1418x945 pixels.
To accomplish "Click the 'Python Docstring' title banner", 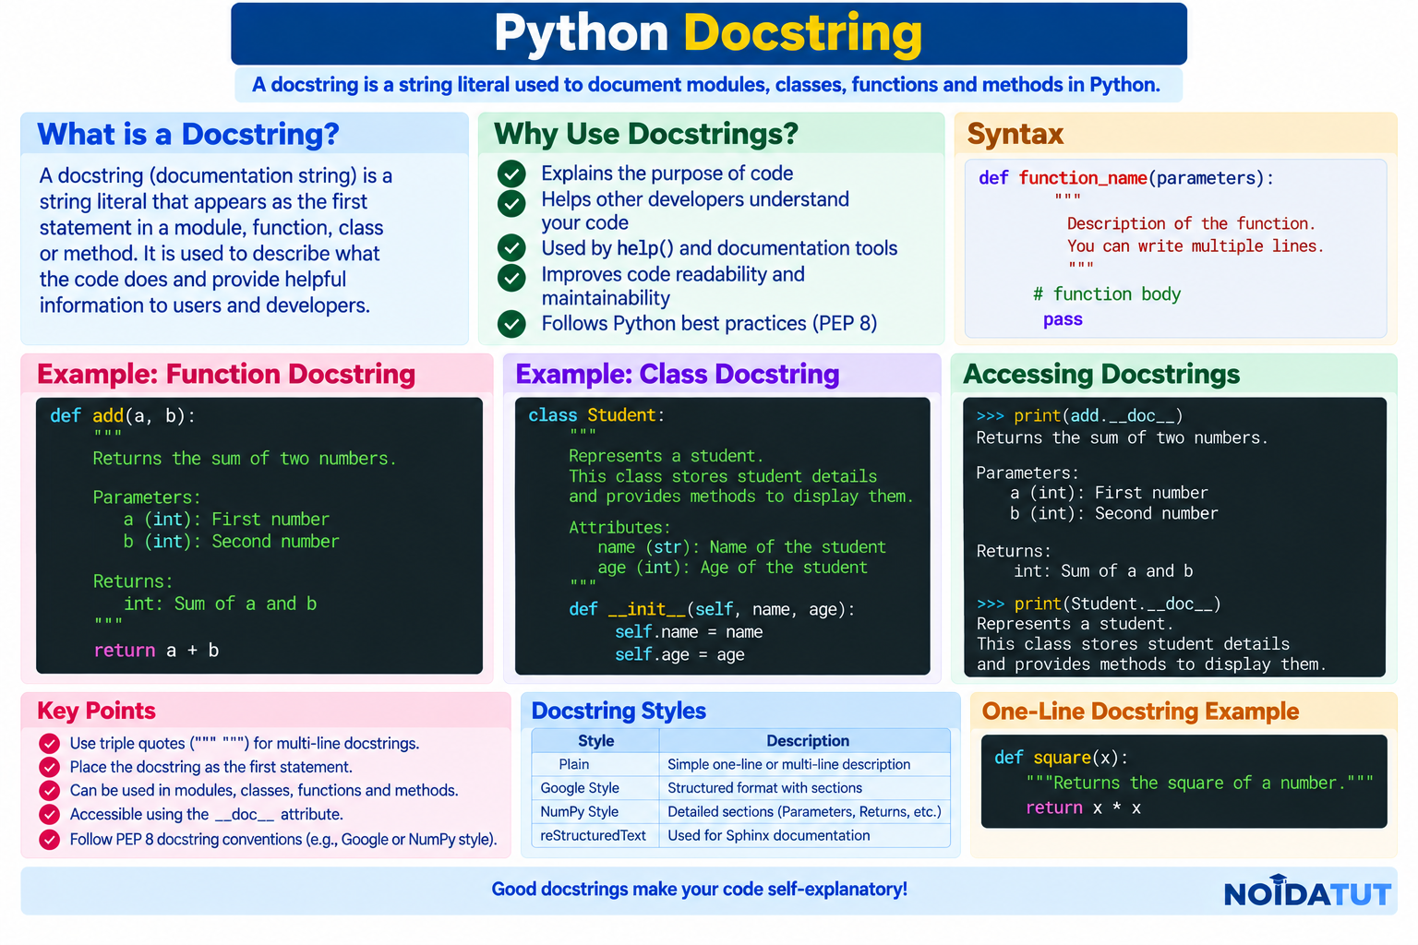I will pos(708,34).
